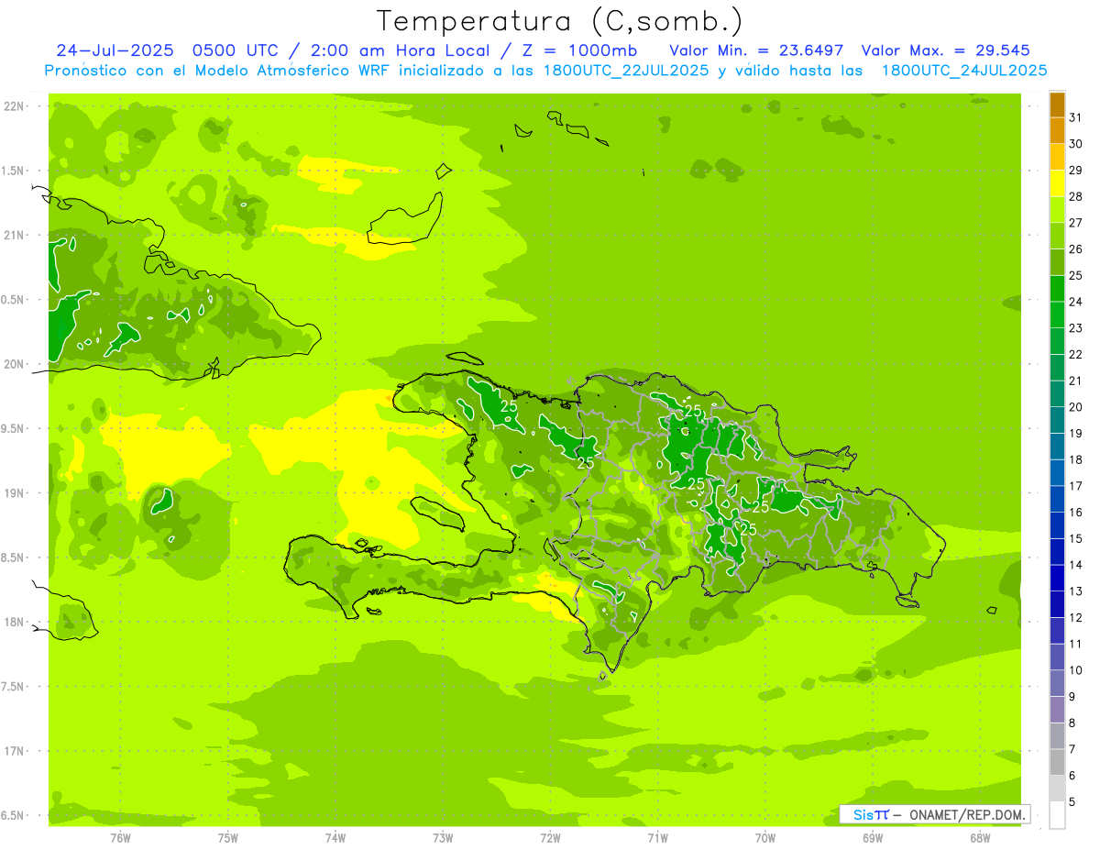Image resolution: width=1100 pixels, height=850 pixels.
Task: Click the legend scale value 10
Action: click(1075, 670)
